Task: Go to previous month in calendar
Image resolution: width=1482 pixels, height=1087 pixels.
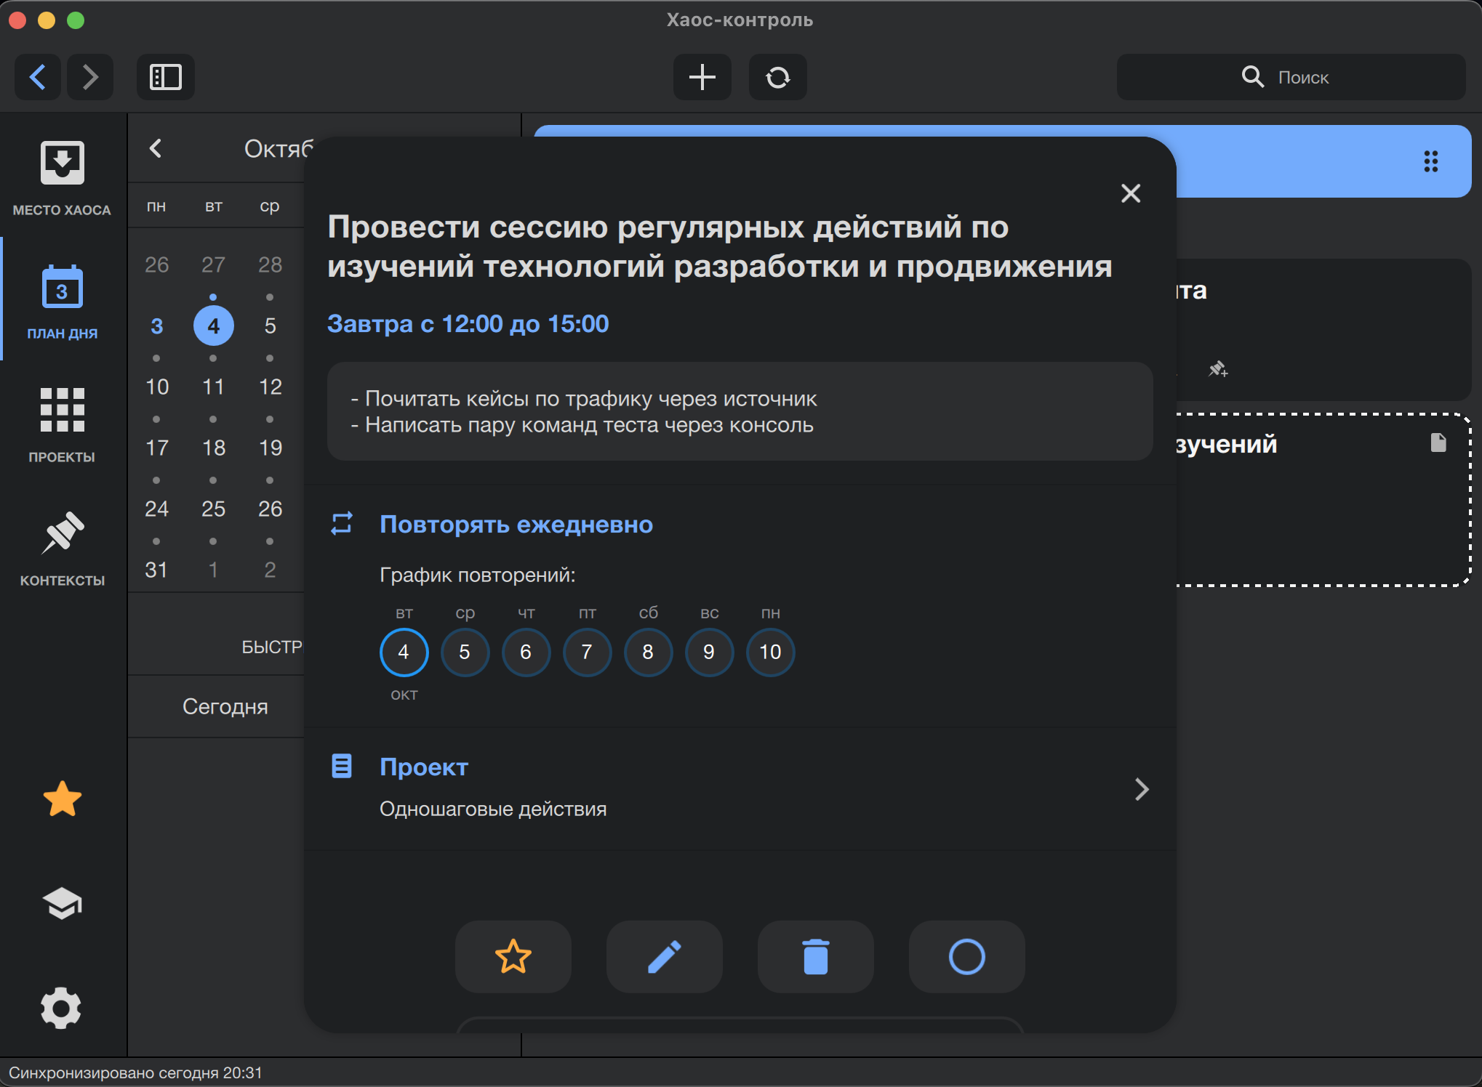Action: coord(156,149)
